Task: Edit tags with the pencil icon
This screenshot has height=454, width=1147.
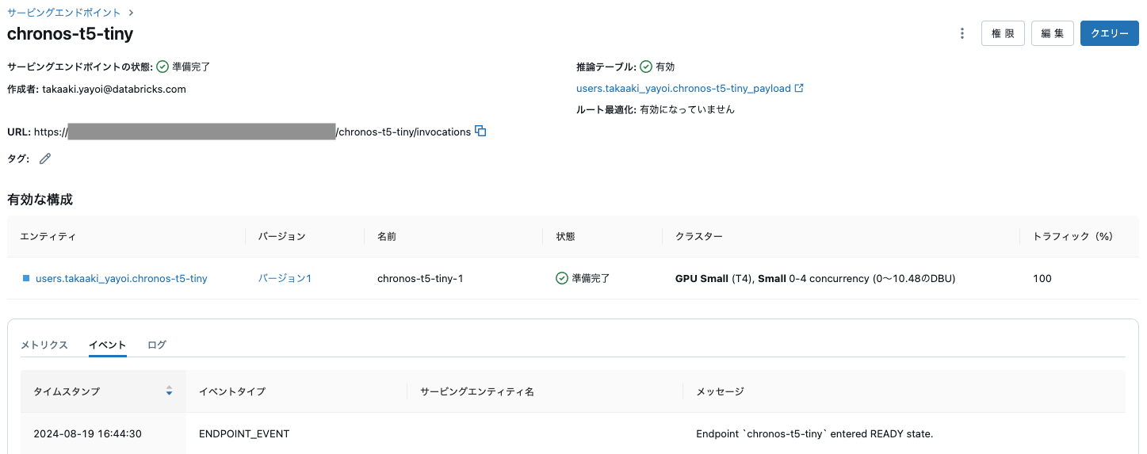Action: [x=45, y=158]
